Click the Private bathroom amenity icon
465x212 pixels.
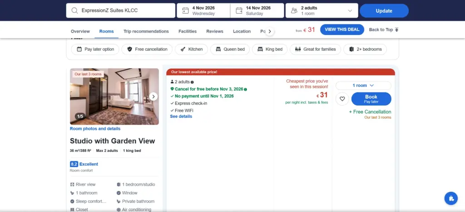(119, 202)
